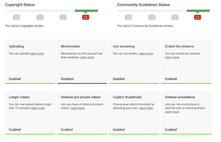Follow Learn more under External annotations
Image resolution: width=221 pixels, height=142 pixels.
click(x=172, y=112)
